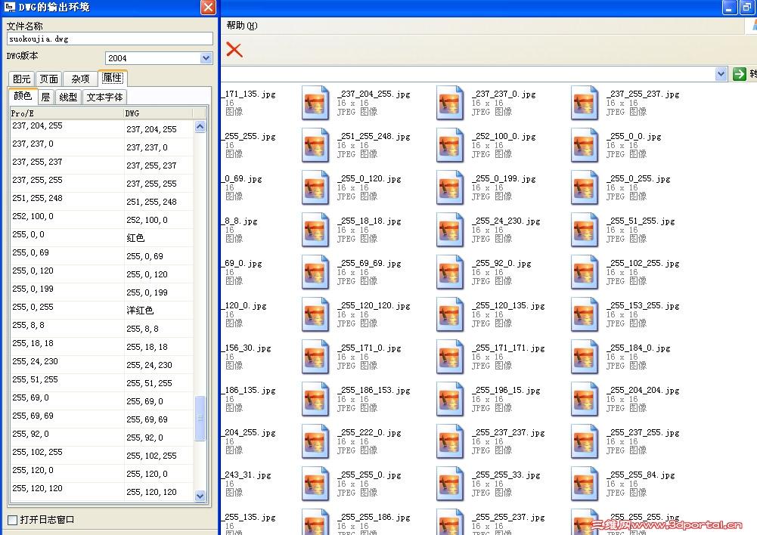Click file name _255_255_33.jpg
Viewport: 757px width, 535px height.
coord(506,475)
